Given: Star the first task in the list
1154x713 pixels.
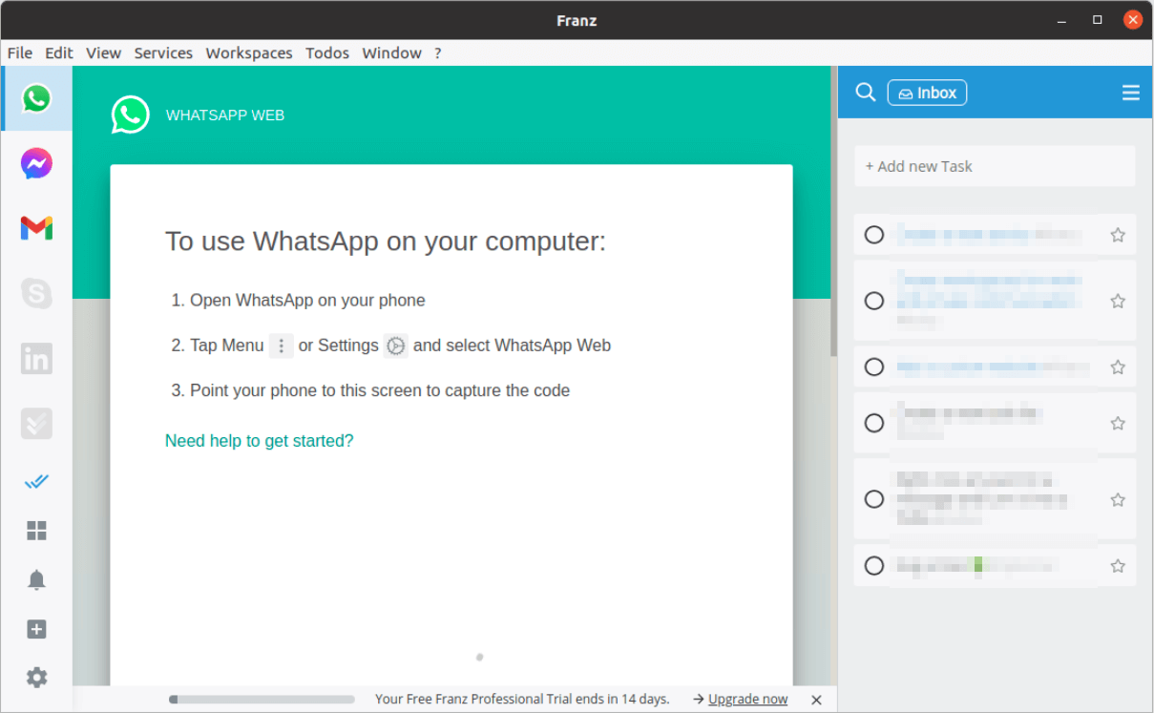Looking at the screenshot, I should pyautogui.click(x=1118, y=235).
